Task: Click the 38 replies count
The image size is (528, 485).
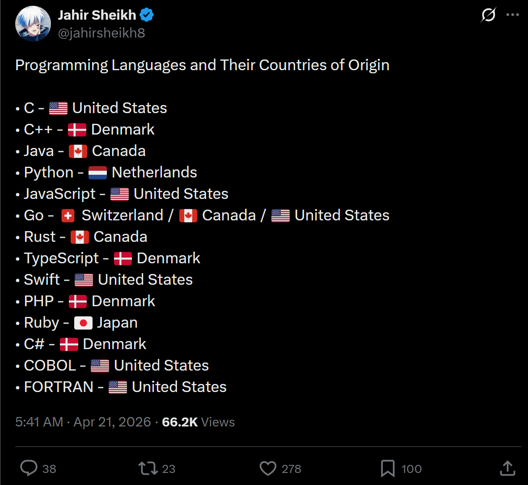Action: pyautogui.click(x=49, y=469)
